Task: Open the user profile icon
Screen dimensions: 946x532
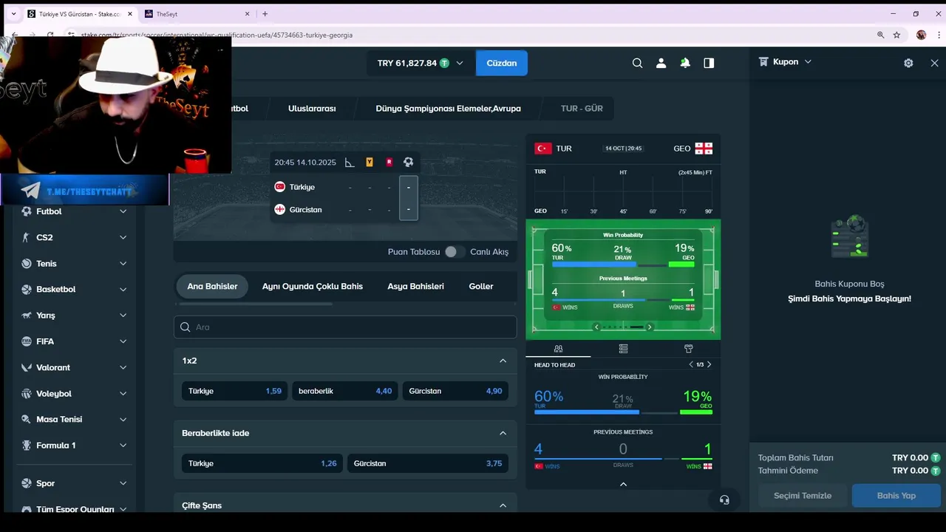Action: coord(661,64)
